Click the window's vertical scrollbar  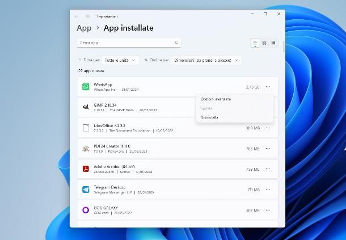click(x=284, y=47)
